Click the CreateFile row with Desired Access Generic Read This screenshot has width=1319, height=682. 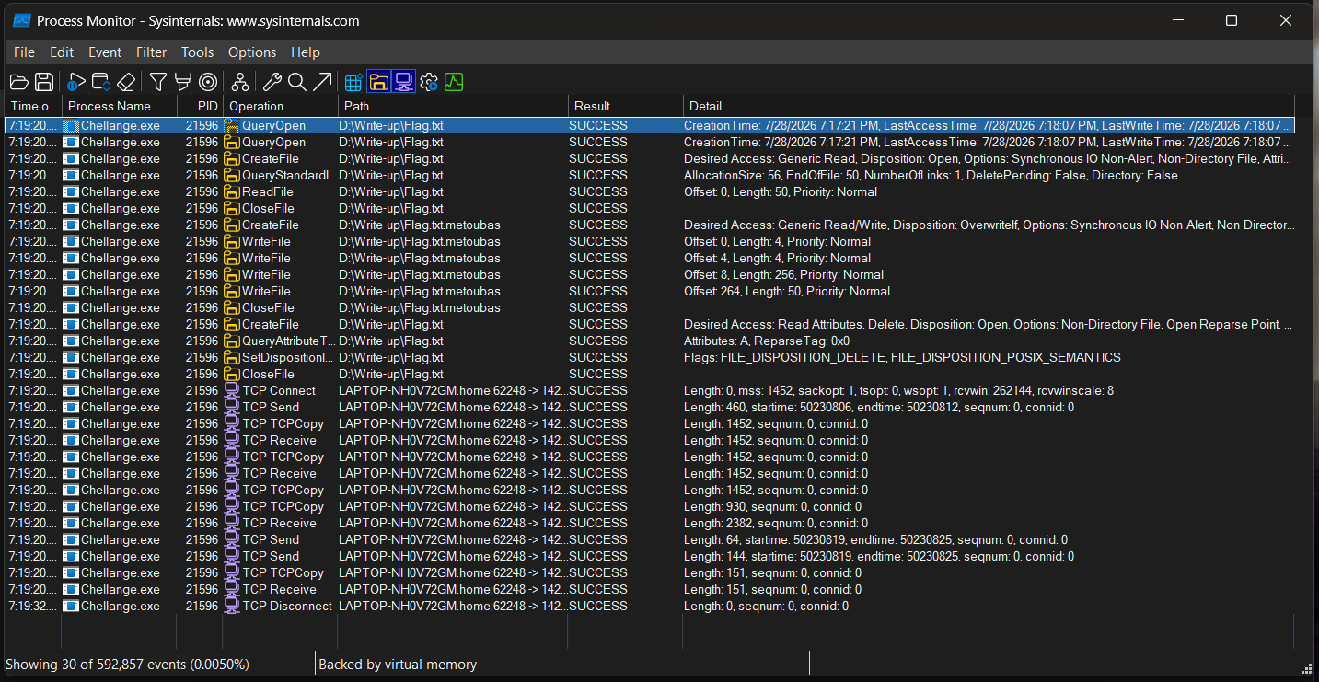[650, 158]
